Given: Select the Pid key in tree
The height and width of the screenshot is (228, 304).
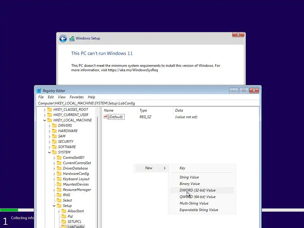Looking at the screenshot, I should tap(70, 216).
